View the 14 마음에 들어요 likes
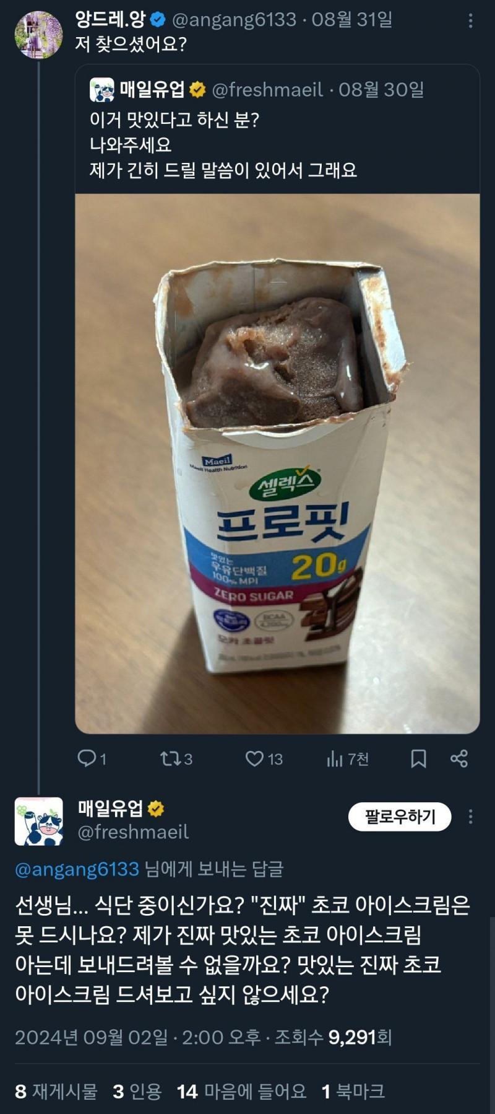 pos(241,1091)
